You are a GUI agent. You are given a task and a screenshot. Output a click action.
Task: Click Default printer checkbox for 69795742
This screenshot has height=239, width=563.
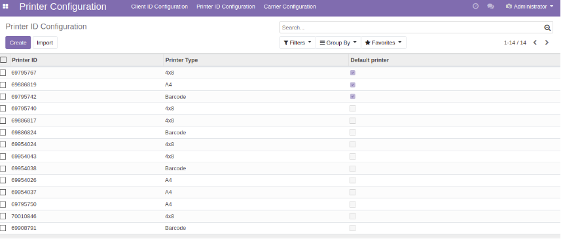tap(353, 97)
